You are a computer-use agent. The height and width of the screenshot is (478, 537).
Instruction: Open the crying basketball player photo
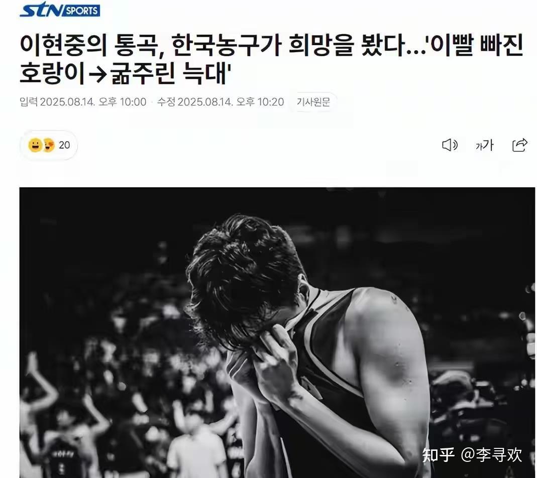(277, 332)
